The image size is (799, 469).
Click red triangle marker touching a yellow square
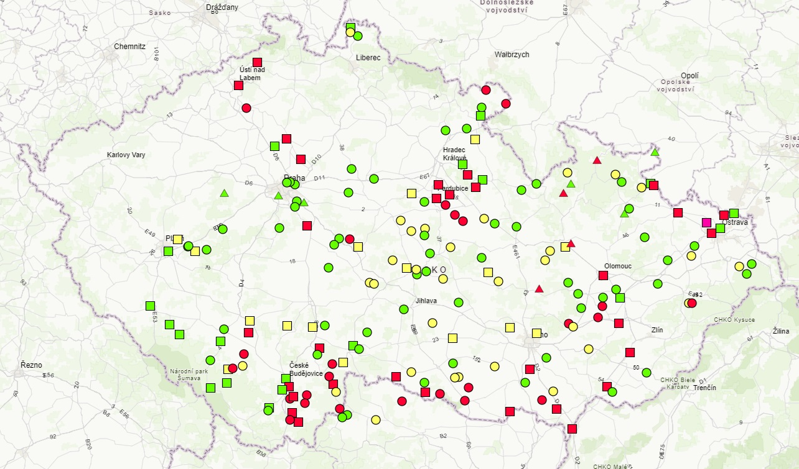point(571,244)
